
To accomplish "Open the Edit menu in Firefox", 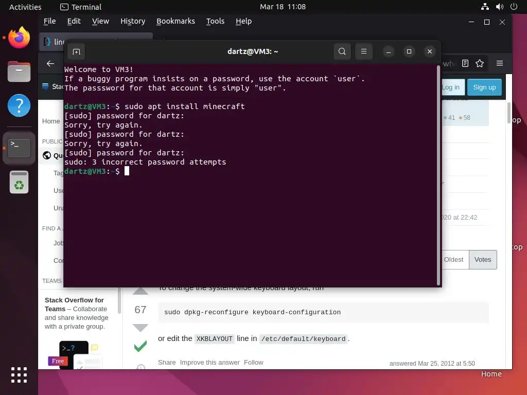I will 74,21.
